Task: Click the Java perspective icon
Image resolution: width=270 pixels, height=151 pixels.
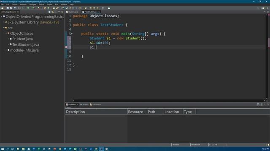Action: (267, 8)
